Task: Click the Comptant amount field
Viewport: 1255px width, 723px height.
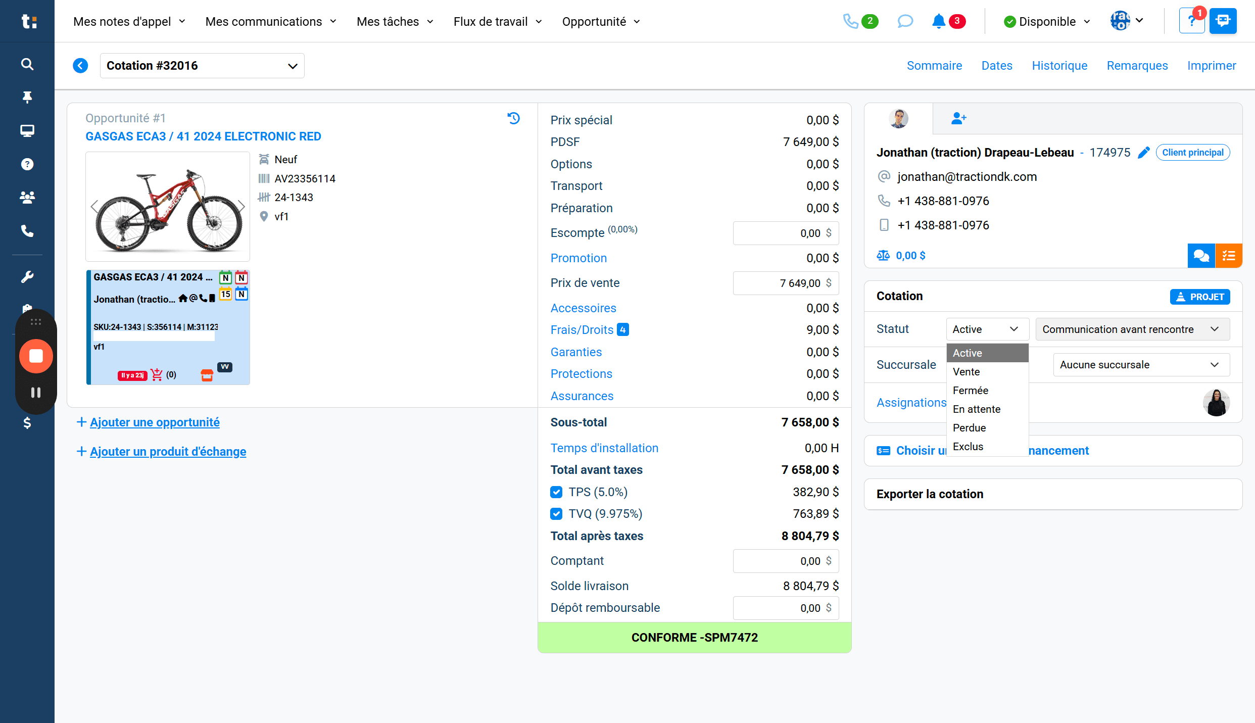Action: [x=786, y=561]
